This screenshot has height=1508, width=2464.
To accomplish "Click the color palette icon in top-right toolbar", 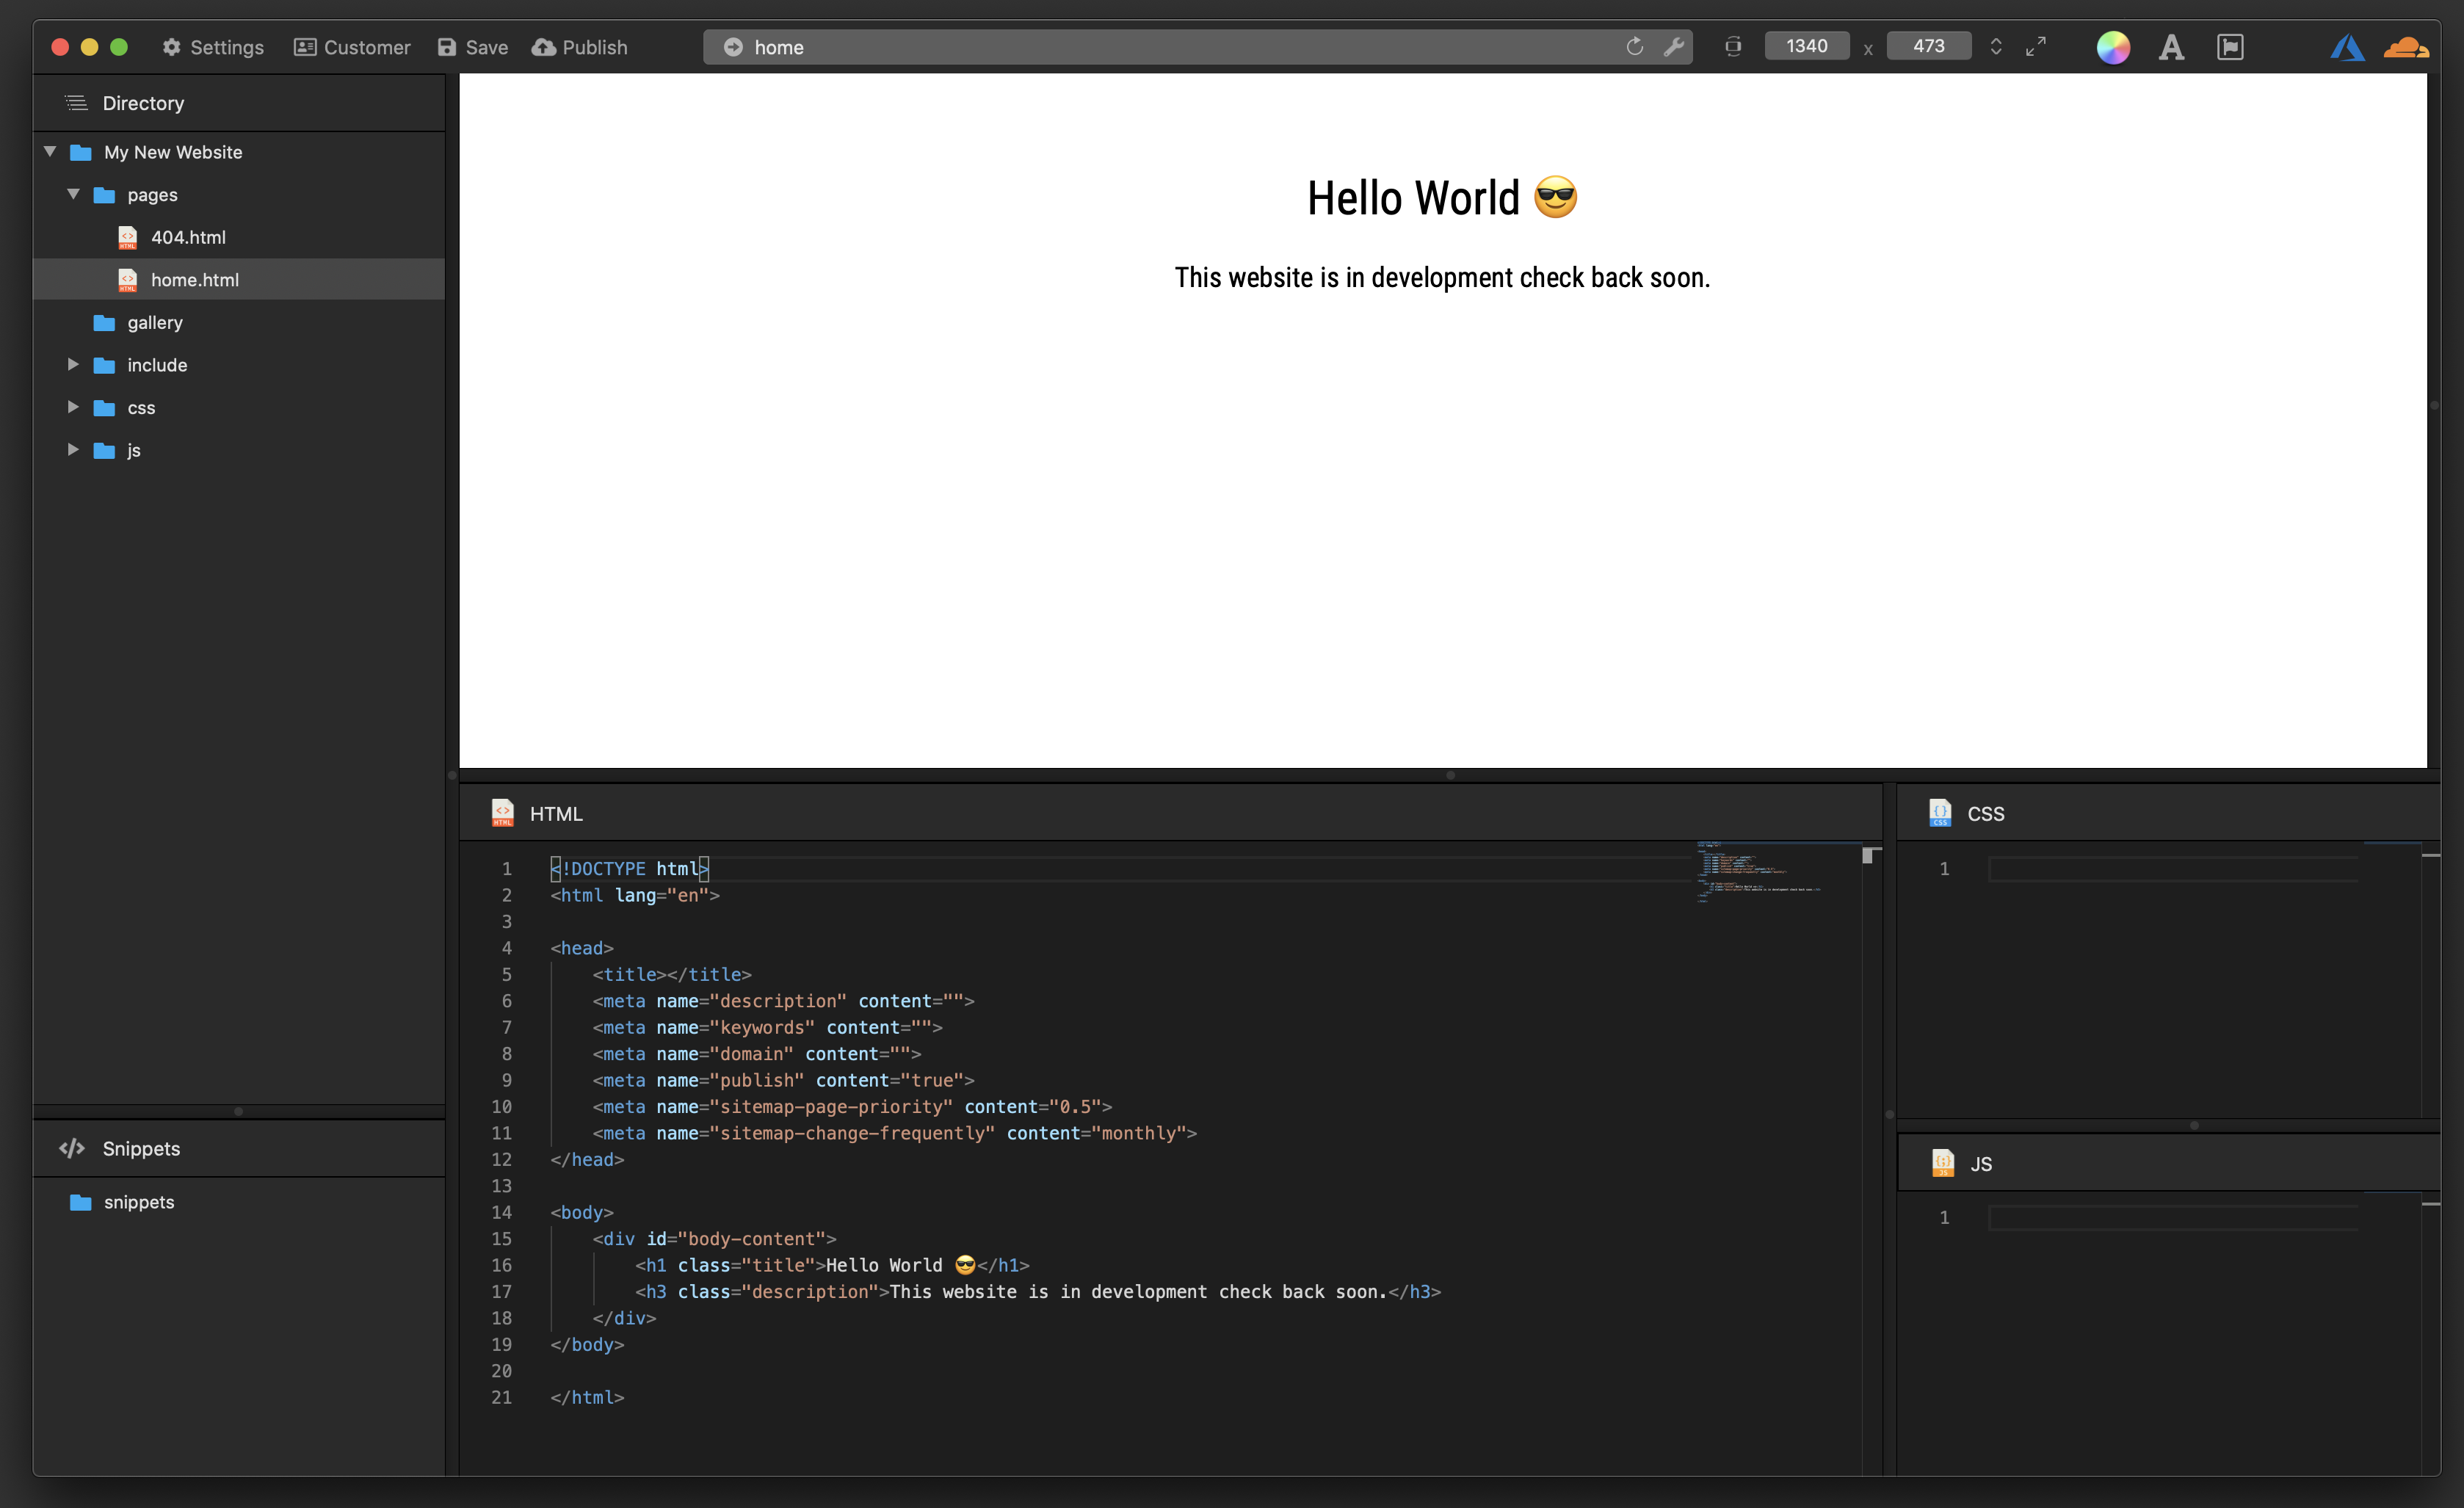I will (x=2114, y=48).
